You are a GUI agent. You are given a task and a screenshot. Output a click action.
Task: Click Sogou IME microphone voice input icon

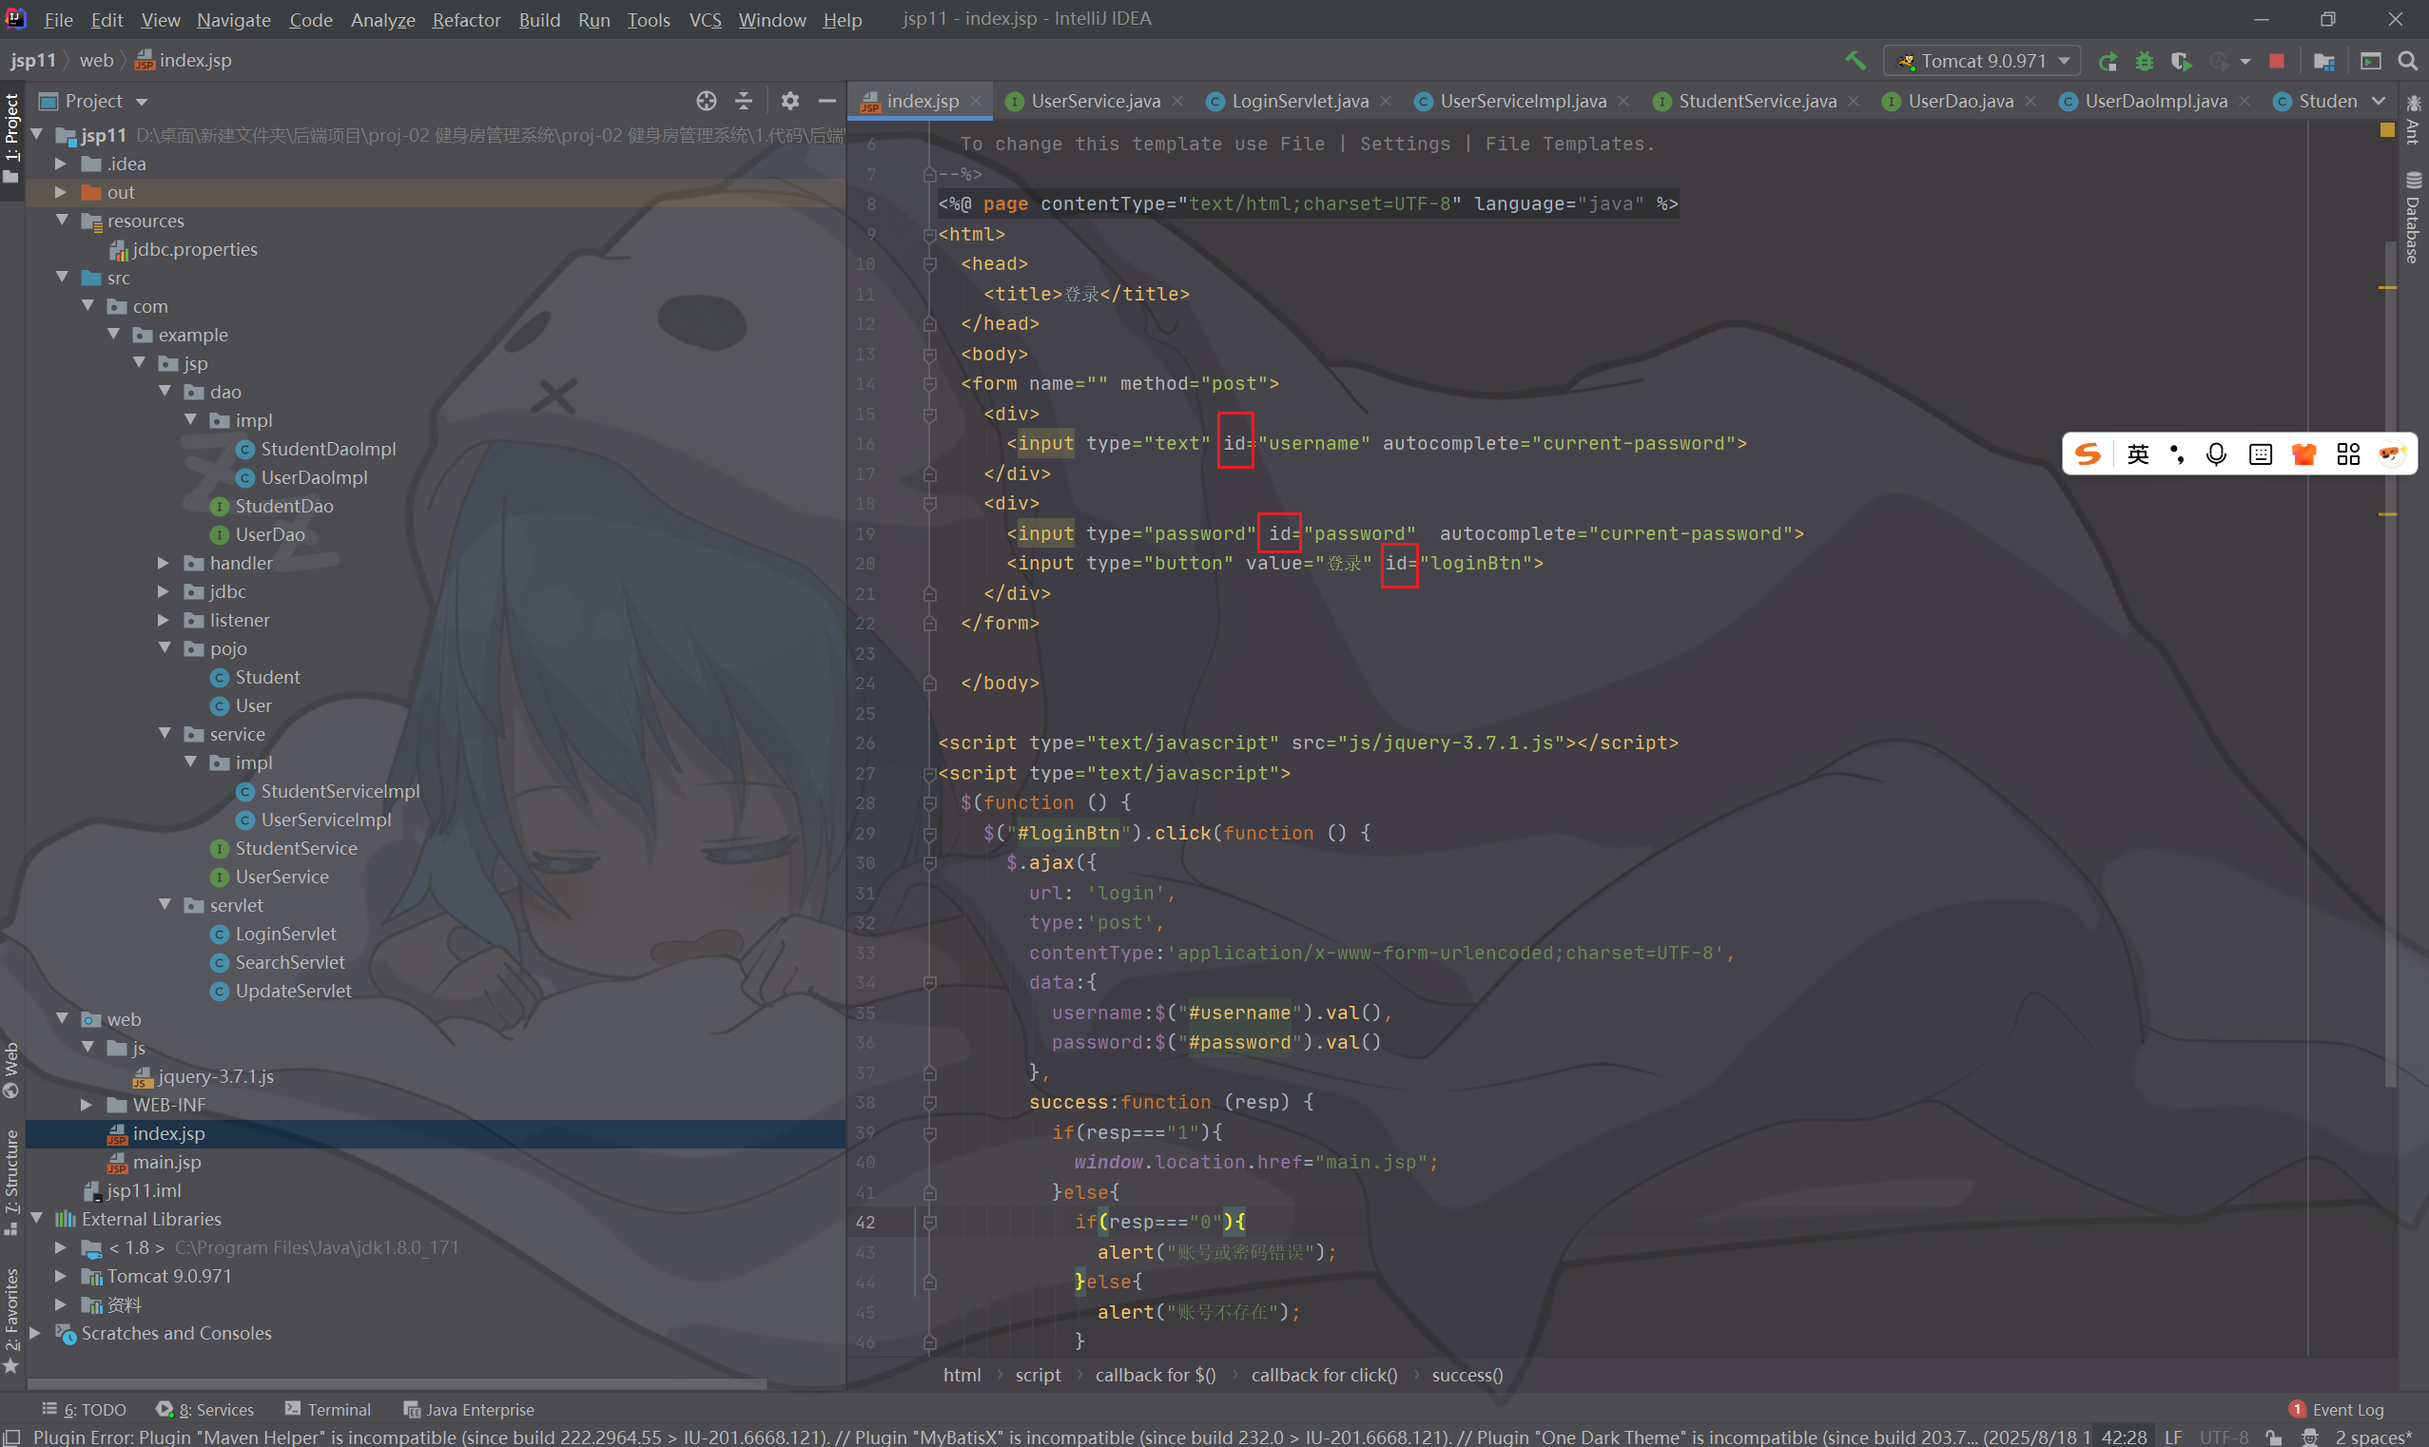tap(2215, 454)
